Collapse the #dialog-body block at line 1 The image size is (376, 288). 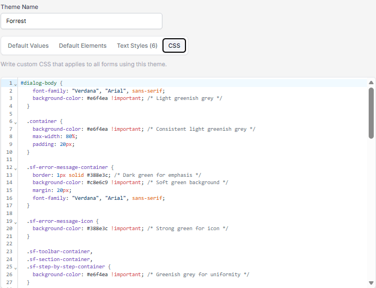pos(16,85)
